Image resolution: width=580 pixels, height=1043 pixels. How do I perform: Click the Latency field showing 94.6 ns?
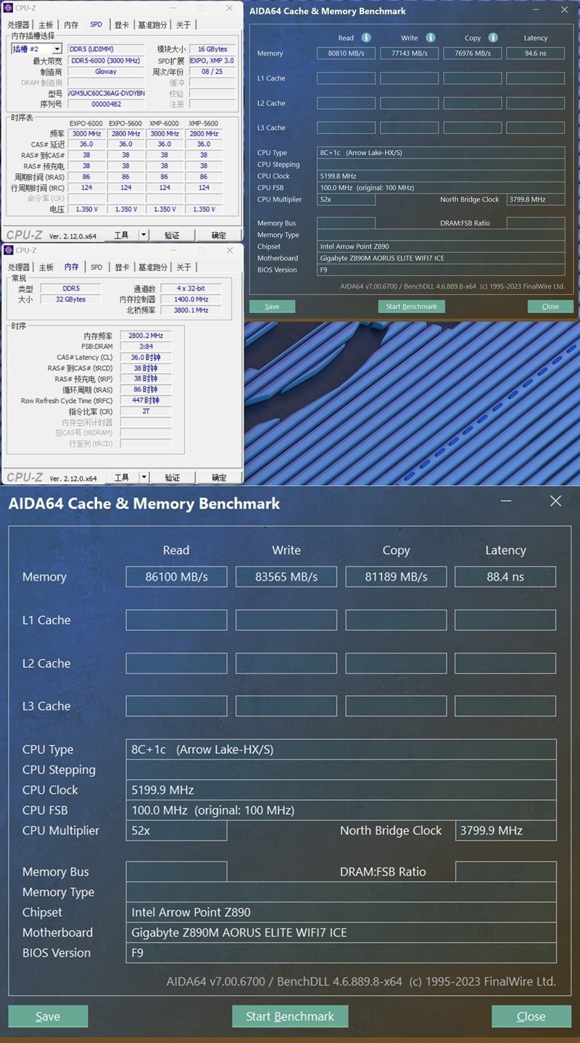click(x=535, y=53)
